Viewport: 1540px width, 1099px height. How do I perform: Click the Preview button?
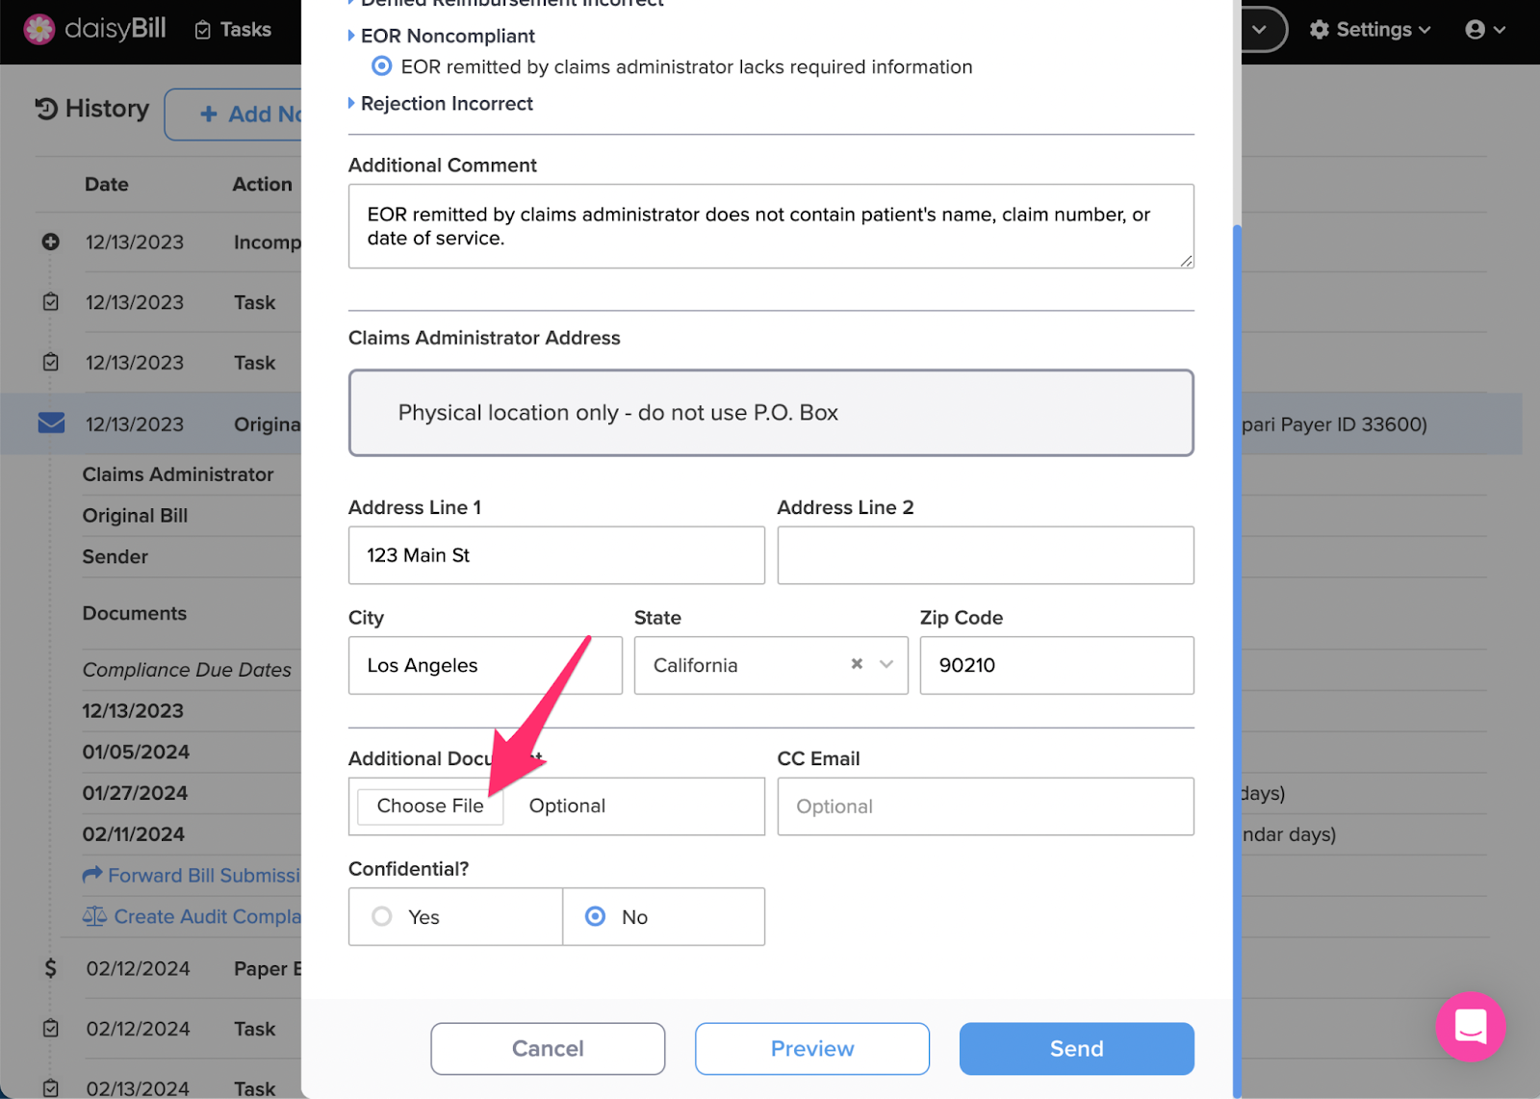812,1048
